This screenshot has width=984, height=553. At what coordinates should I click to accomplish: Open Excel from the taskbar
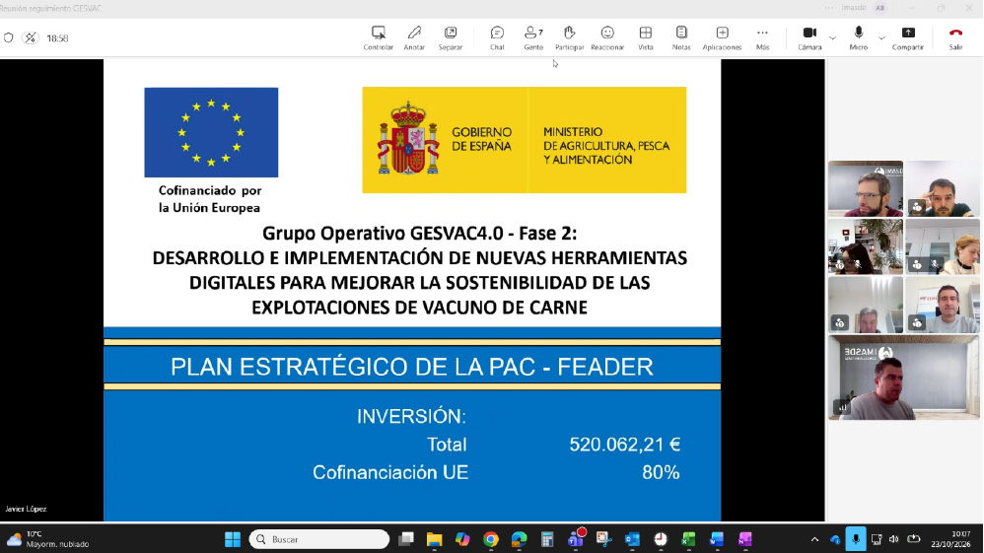688,539
